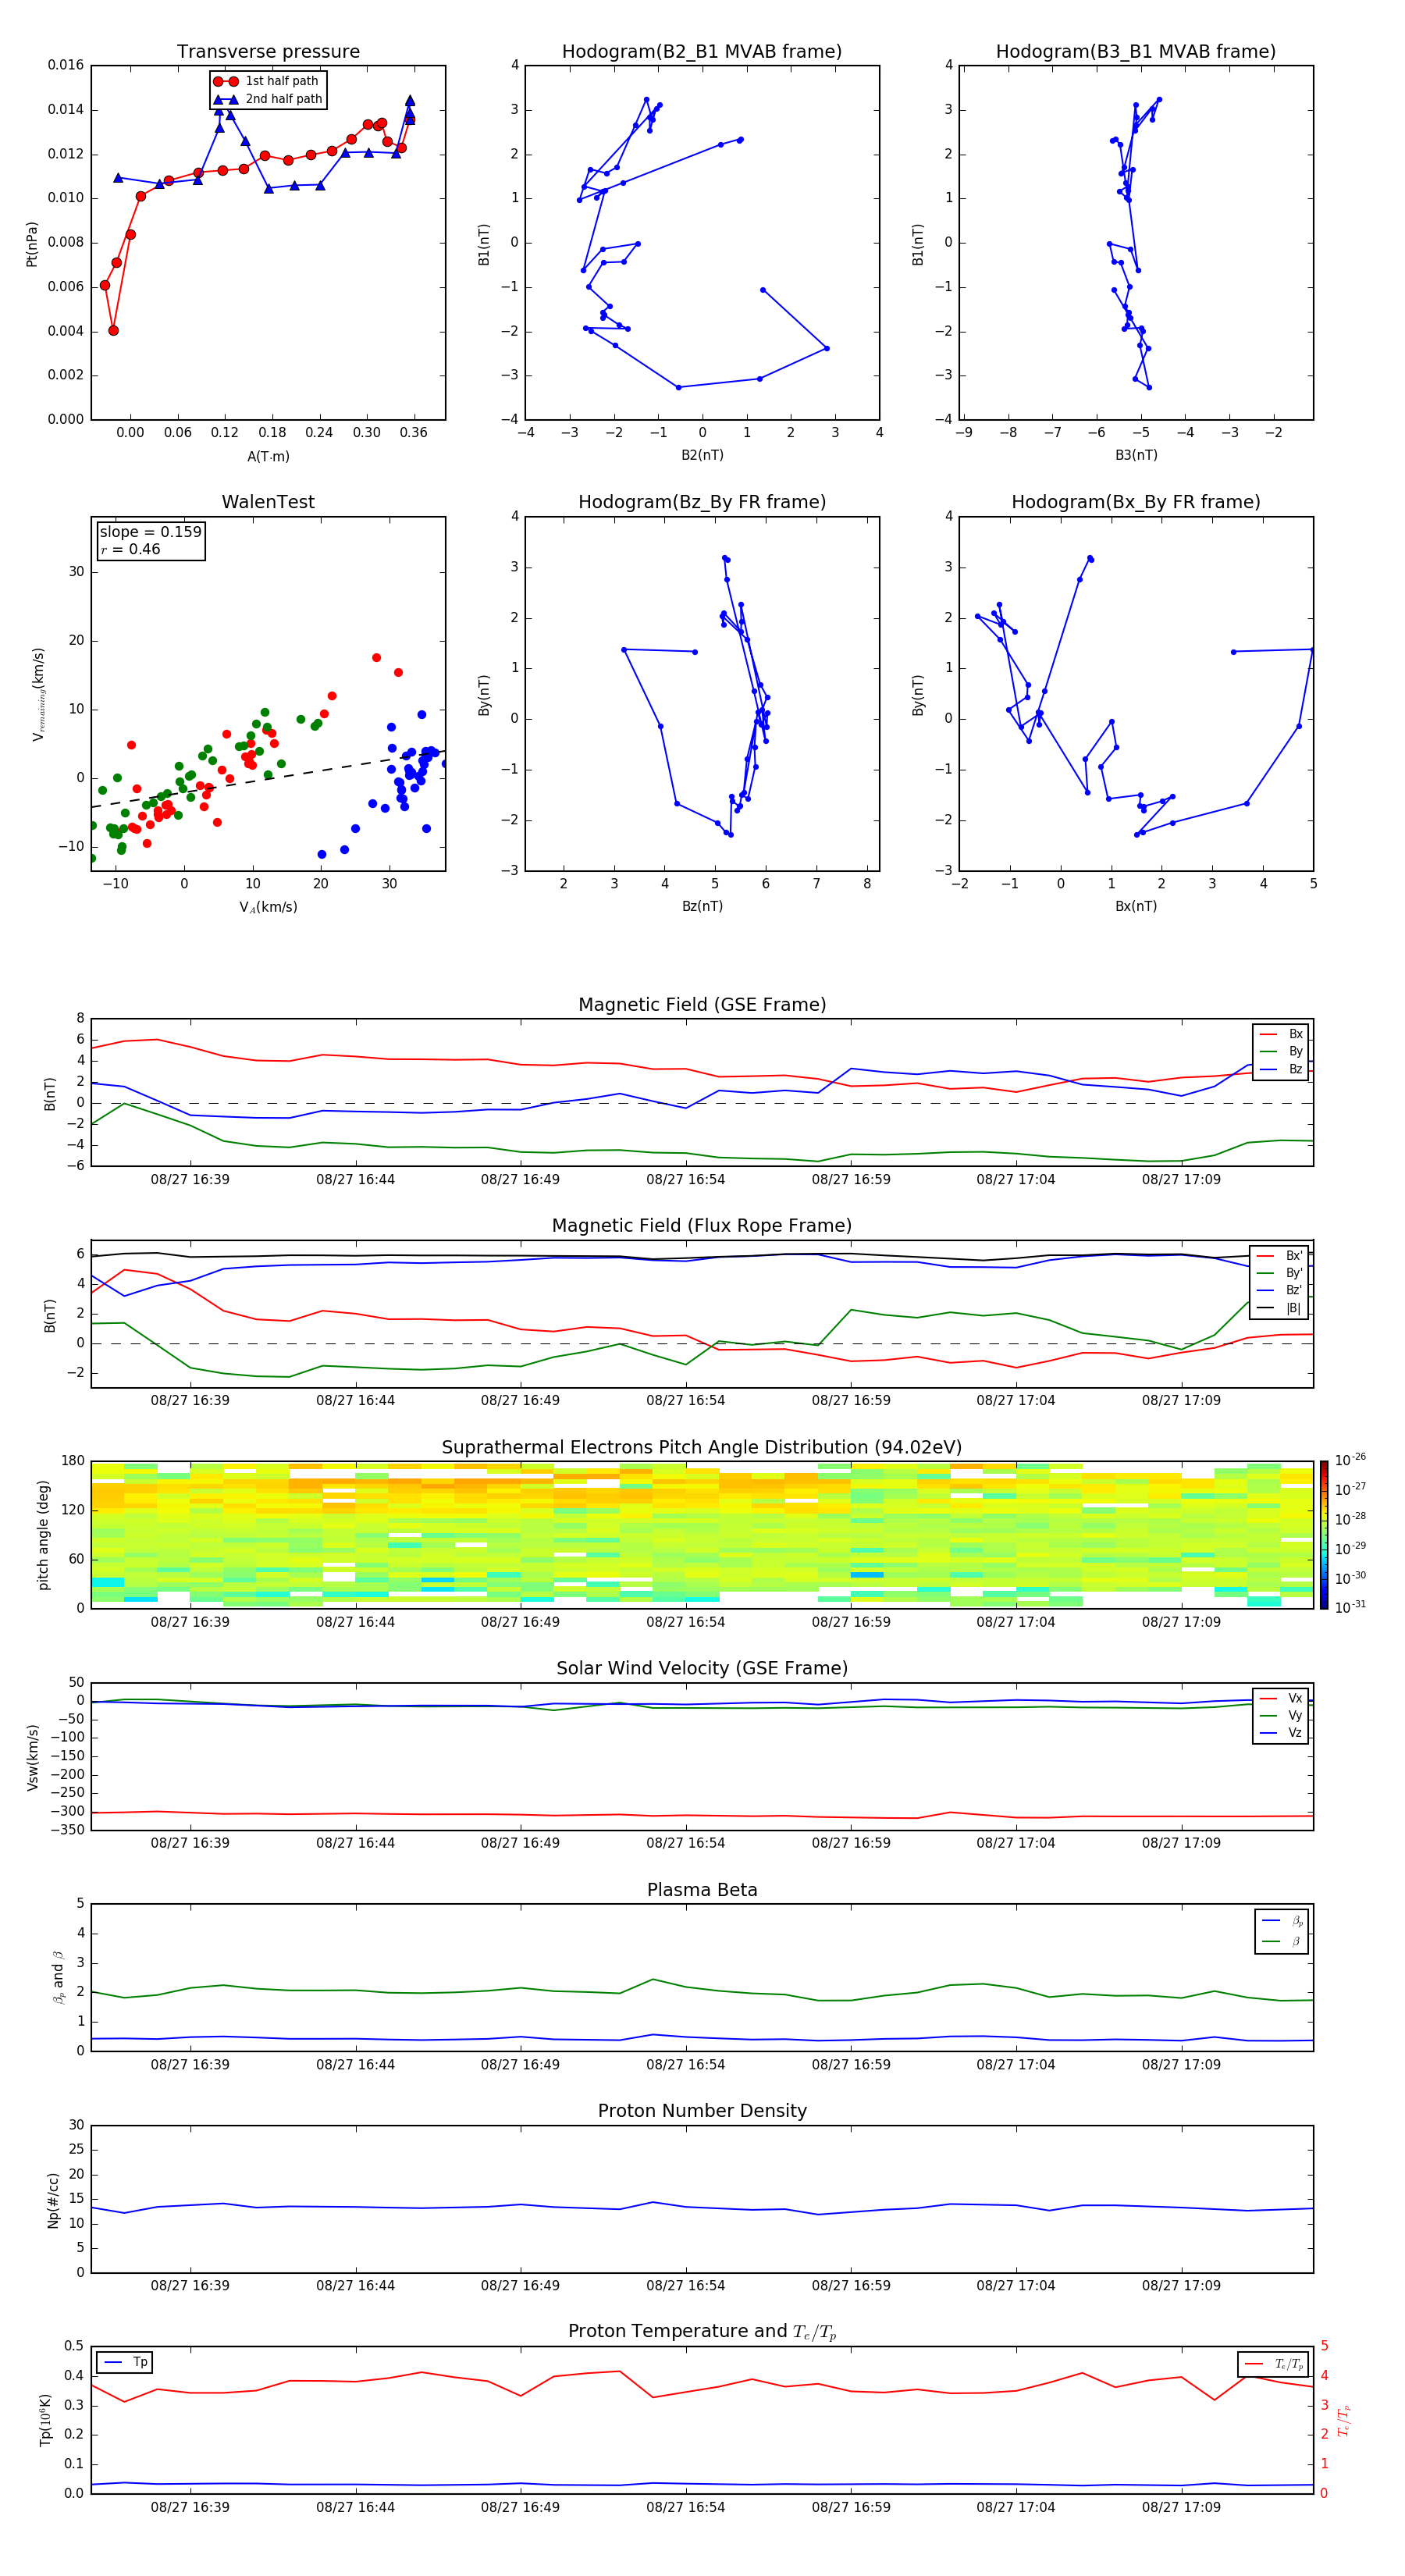1405x2576 pixels.
Task: Select the "Bx'" legend entry
Action: (1280, 1256)
